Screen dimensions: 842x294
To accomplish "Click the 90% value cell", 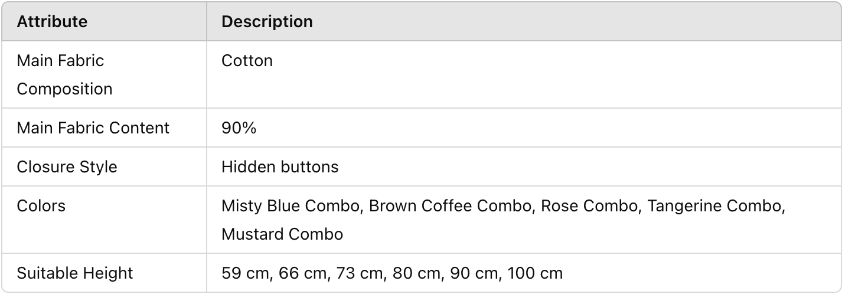I will click(239, 128).
